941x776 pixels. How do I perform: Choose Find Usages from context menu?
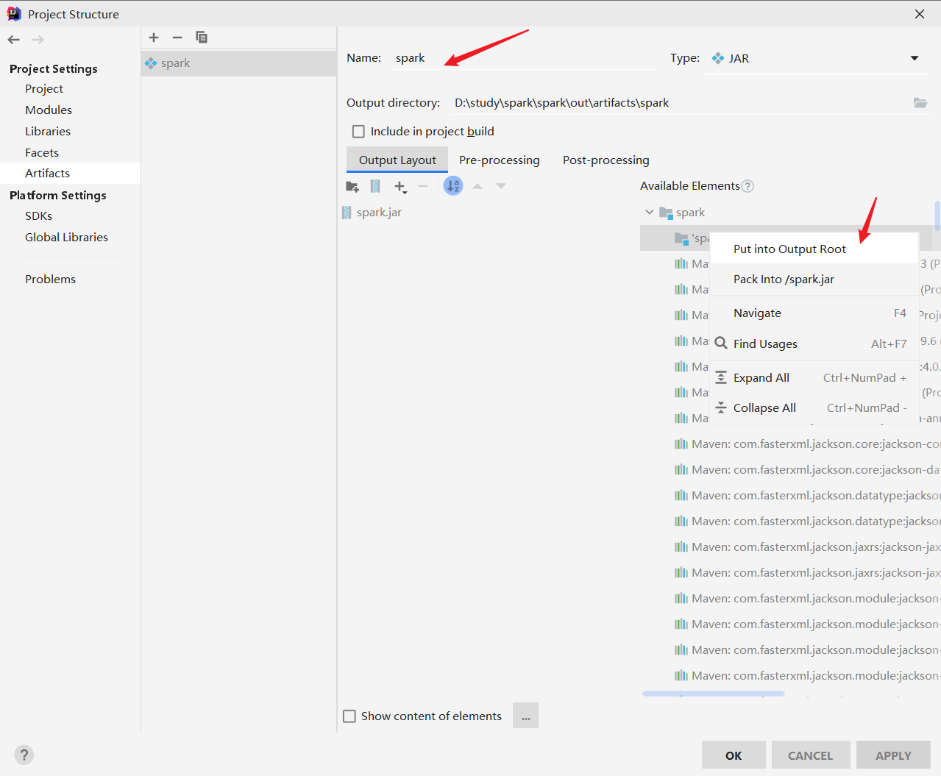click(x=814, y=344)
